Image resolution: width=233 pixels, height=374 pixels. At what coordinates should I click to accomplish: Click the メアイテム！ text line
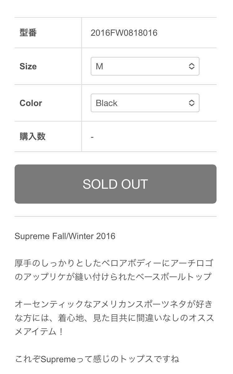[x=39, y=331]
